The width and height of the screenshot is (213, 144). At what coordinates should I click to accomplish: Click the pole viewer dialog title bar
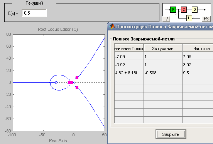(x=160, y=26)
